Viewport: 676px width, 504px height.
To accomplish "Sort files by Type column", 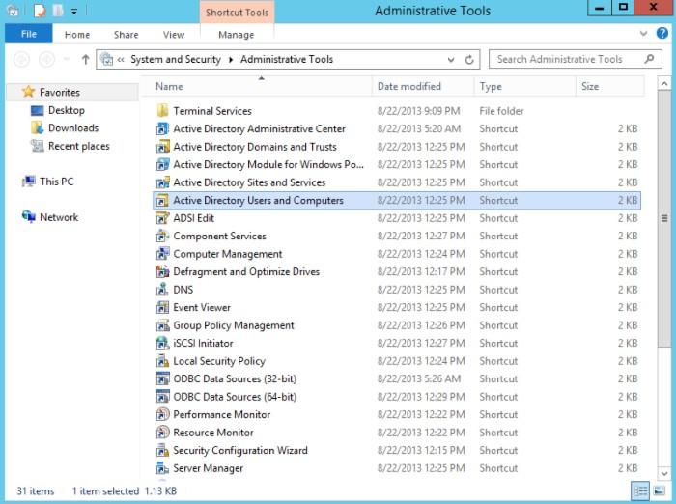I will [524, 87].
